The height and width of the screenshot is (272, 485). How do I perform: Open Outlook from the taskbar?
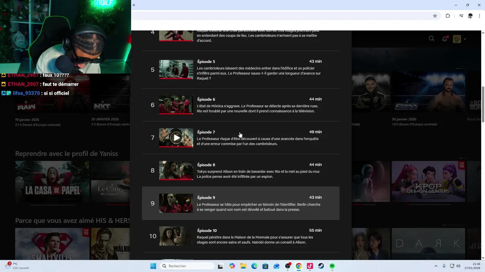tap(277, 266)
